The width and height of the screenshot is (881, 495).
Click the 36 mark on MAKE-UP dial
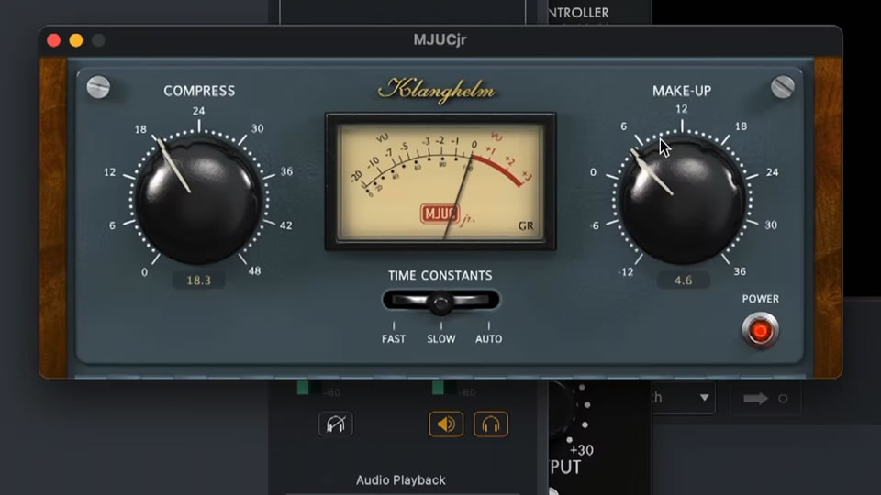pyautogui.click(x=740, y=271)
